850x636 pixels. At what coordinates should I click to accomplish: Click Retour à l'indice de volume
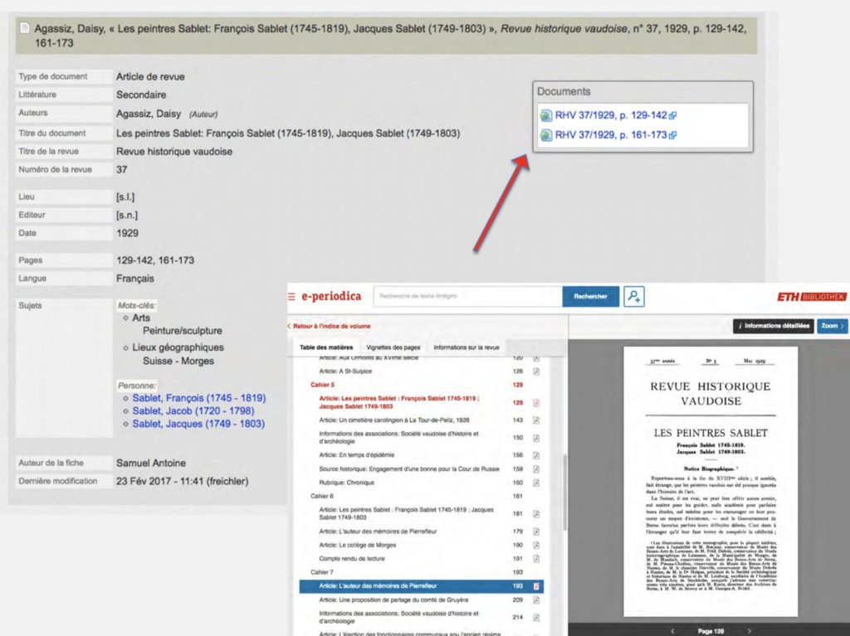pyautogui.click(x=332, y=326)
